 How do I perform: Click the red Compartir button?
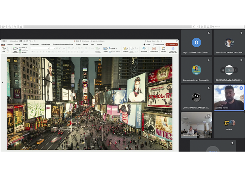171,45
